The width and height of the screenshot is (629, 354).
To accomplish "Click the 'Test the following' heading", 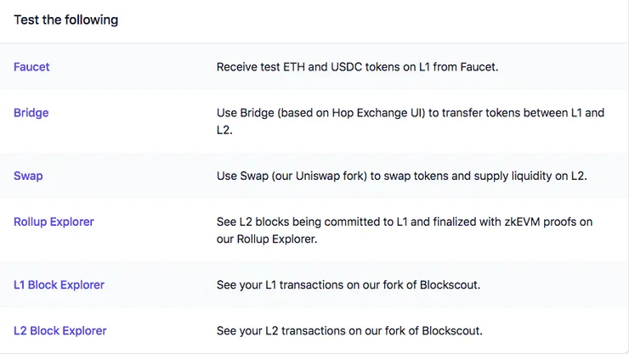I will tap(66, 20).
